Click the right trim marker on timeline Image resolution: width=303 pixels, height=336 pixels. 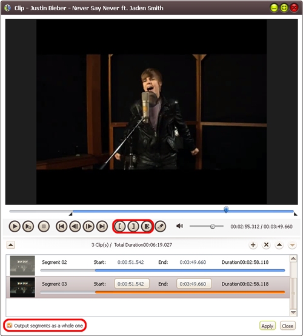[x=295, y=214]
